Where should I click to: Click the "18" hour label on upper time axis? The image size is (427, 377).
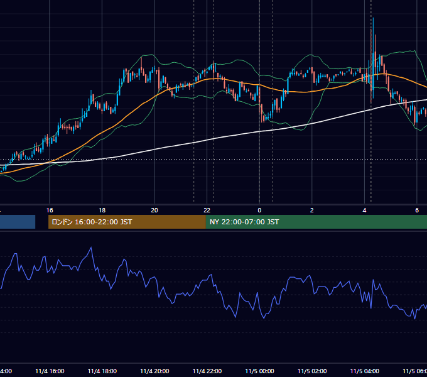tap(102, 210)
